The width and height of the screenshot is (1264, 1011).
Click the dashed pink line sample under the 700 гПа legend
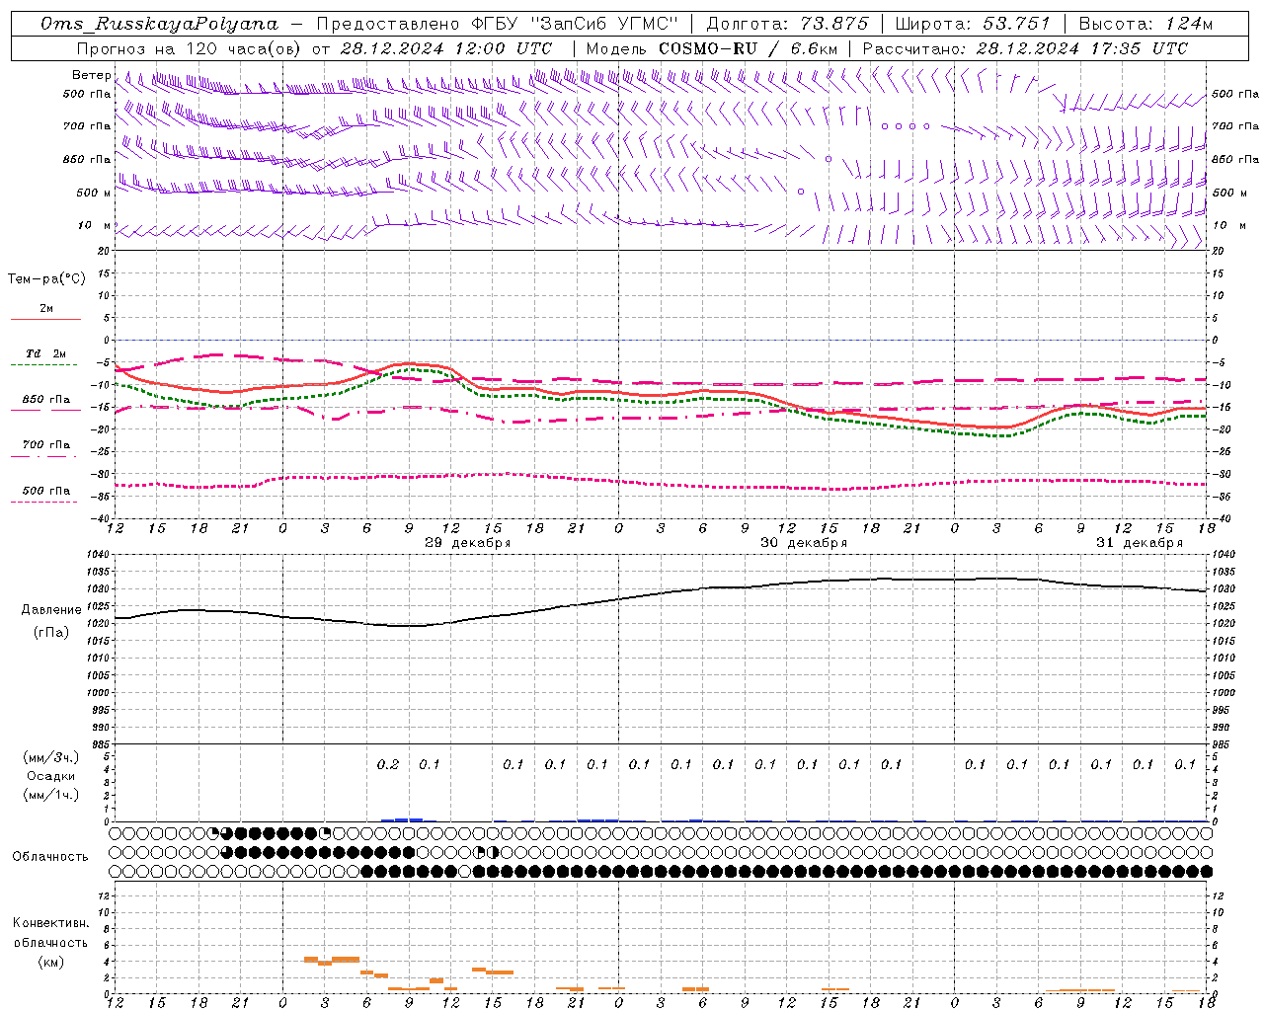click(x=43, y=456)
